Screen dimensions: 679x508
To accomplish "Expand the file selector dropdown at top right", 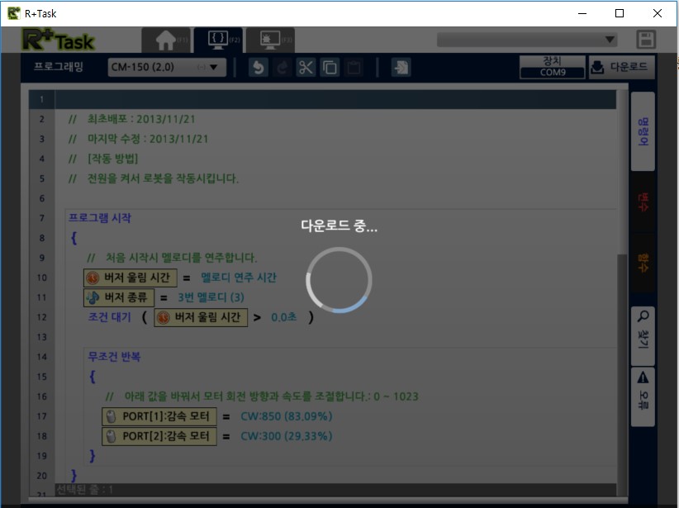I will pyautogui.click(x=527, y=40).
